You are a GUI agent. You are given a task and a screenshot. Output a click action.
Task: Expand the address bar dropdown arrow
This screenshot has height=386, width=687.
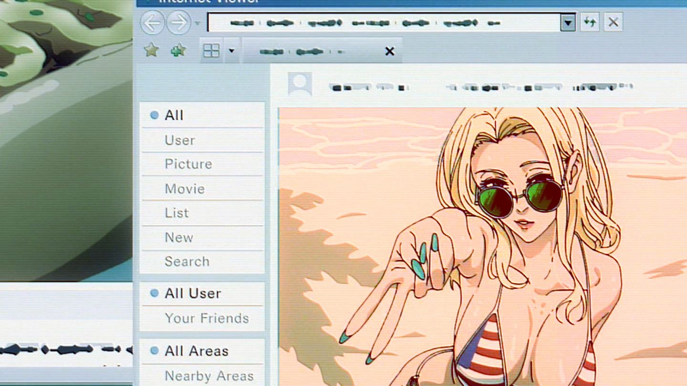pyautogui.click(x=568, y=22)
